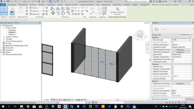194x109 pixels.
Task: Open the Properties (Свойства) palette icon
Action: [x=12, y=13]
